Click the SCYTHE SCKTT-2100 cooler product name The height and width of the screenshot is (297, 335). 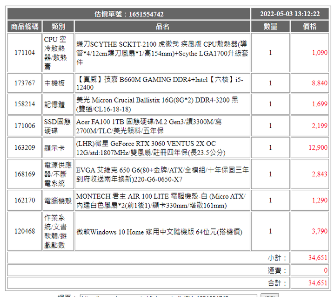pyautogui.click(x=162, y=53)
